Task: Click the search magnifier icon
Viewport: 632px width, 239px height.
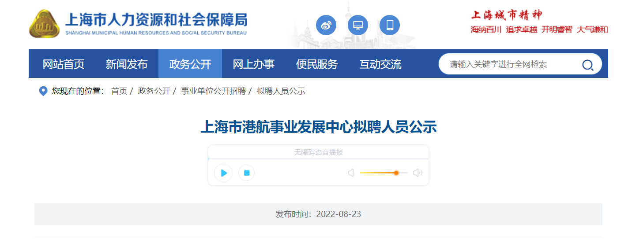Action: point(588,65)
